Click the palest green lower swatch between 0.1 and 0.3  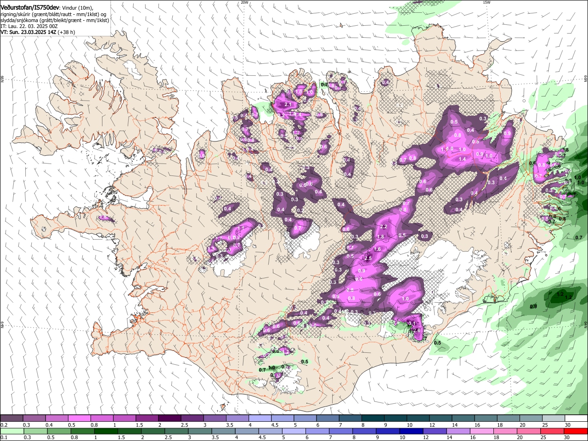click(12, 431)
